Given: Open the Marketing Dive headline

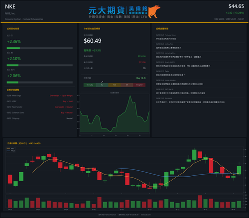Looking at the screenshot, I should (179, 57).
